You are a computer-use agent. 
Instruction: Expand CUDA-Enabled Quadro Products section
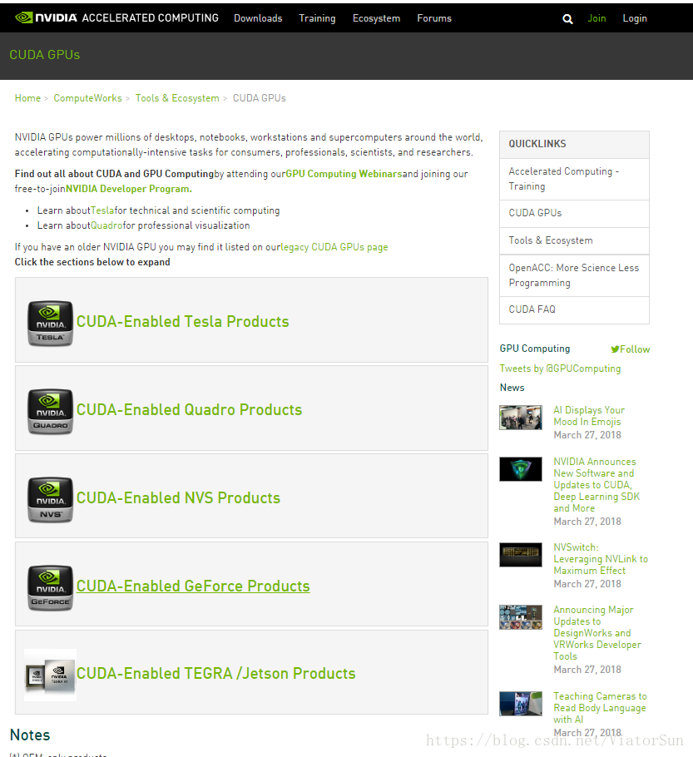[x=190, y=409]
